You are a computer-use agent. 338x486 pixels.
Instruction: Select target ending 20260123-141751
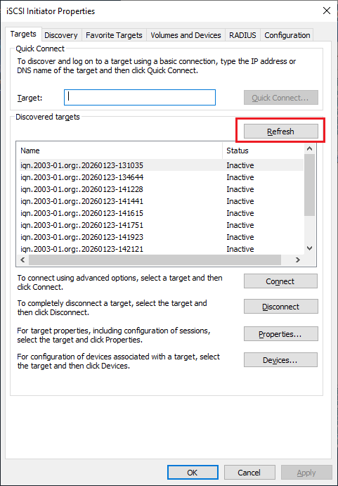point(161,225)
